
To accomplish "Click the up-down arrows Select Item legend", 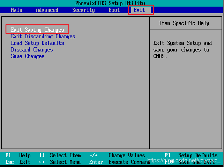I will coord(60,155).
